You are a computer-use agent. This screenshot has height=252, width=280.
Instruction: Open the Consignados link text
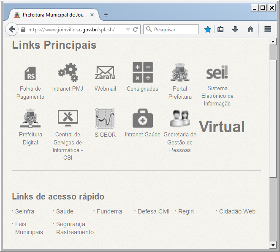pos(142,89)
